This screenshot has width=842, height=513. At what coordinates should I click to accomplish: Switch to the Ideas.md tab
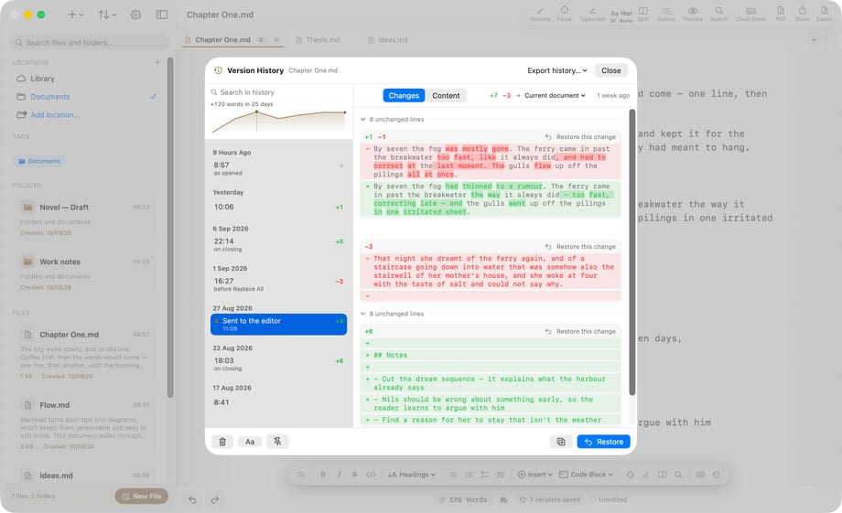[388, 39]
